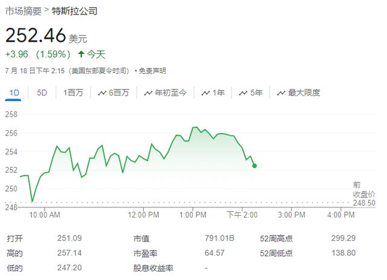387x280 pixels.
Task: Click the 52周低点 value 138.80
Action: (x=343, y=253)
